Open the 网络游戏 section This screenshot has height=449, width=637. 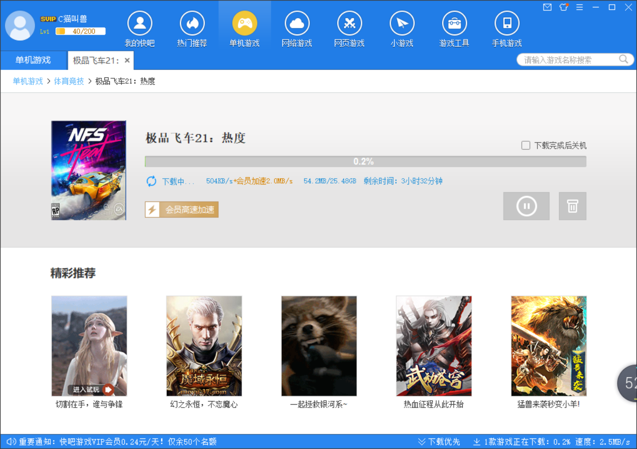click(297, 27)
